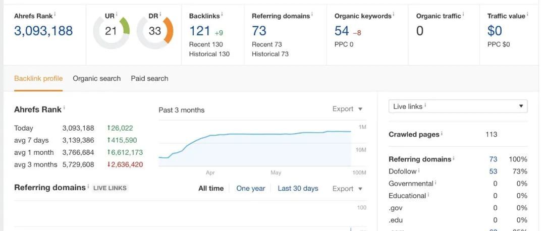Switch to Organic search tab
This screenshot has height=231, width=545.
96,79
